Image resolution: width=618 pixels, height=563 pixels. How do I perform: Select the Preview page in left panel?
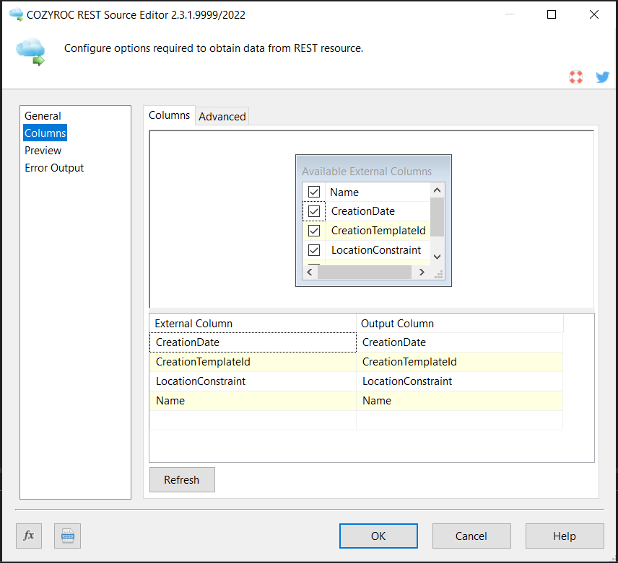pos(43,151)
